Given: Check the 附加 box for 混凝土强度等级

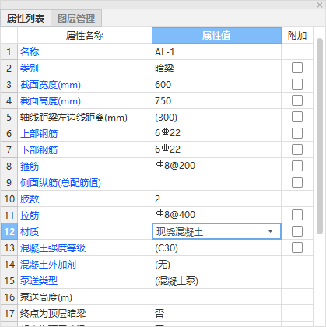Looking at the screenshot, I should tap(297, 248).
